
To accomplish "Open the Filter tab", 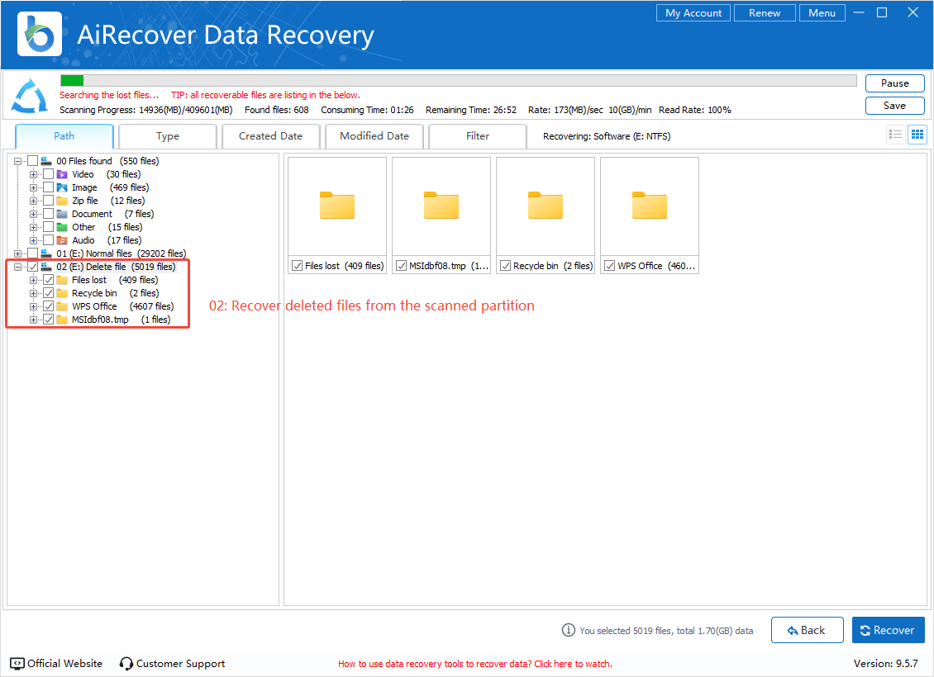I will (x=477, y=136).
